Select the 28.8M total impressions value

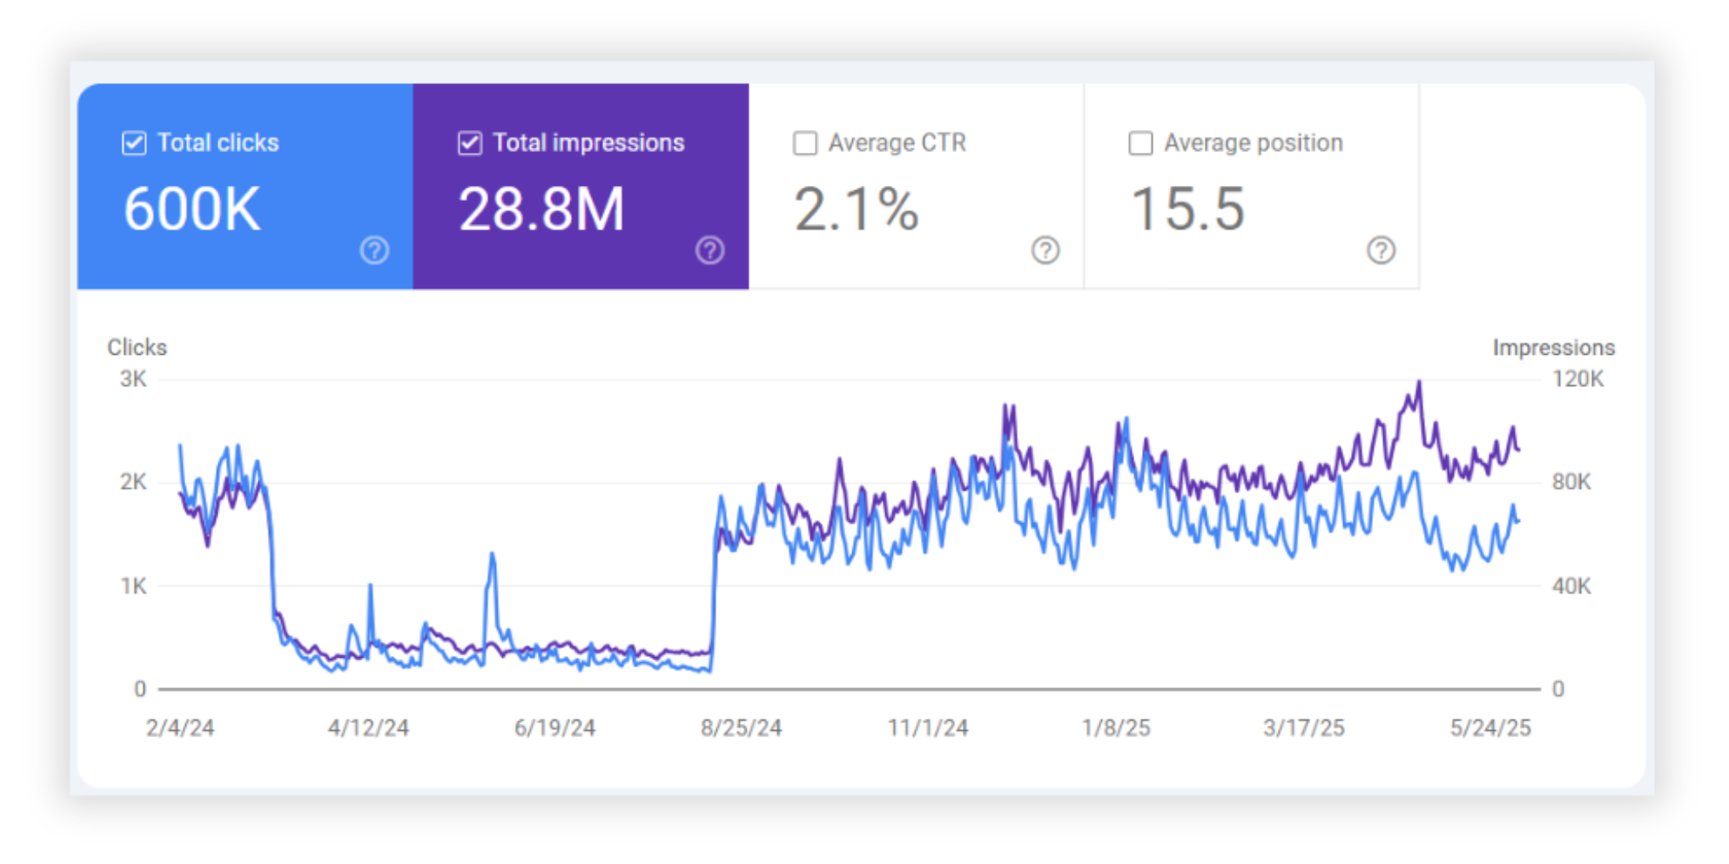click(541, 210)
